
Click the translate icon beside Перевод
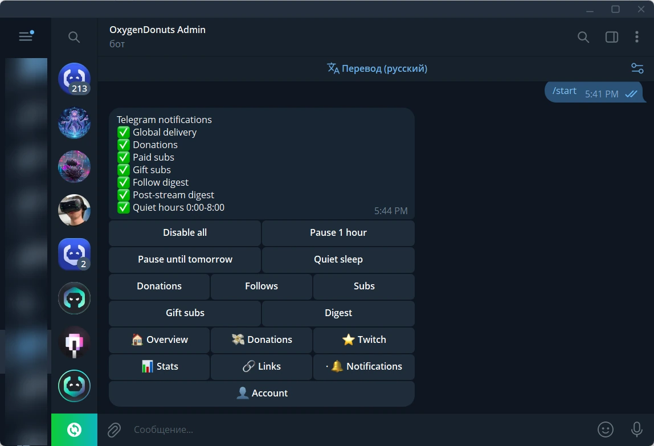[333, 68]
